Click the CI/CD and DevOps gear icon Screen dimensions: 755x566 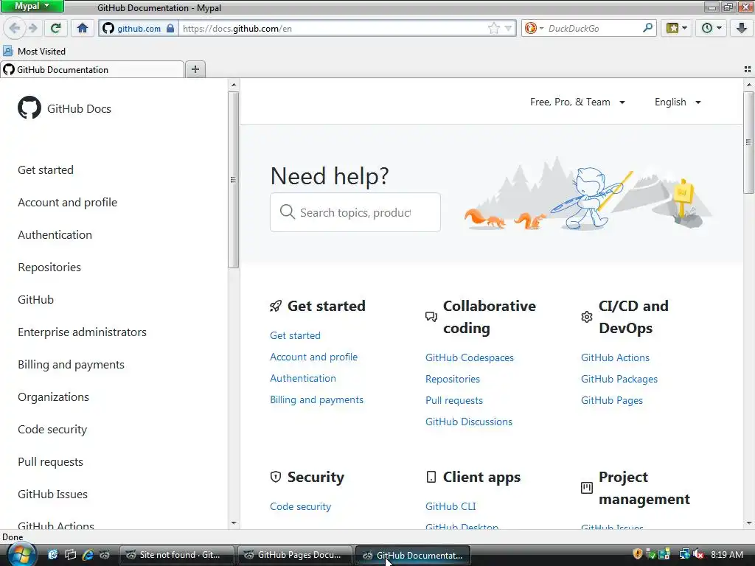point(586,317)
